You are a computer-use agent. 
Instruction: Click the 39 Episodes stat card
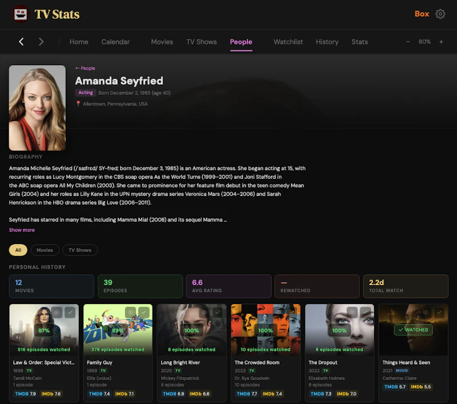(140, 286)
